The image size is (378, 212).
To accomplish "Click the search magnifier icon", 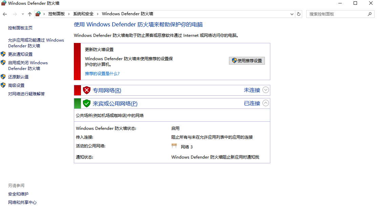I will 370,14.
